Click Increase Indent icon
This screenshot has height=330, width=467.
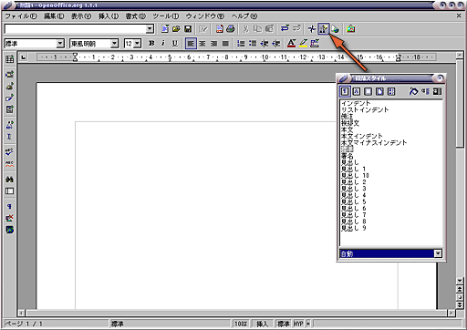(x=276, y=44)
